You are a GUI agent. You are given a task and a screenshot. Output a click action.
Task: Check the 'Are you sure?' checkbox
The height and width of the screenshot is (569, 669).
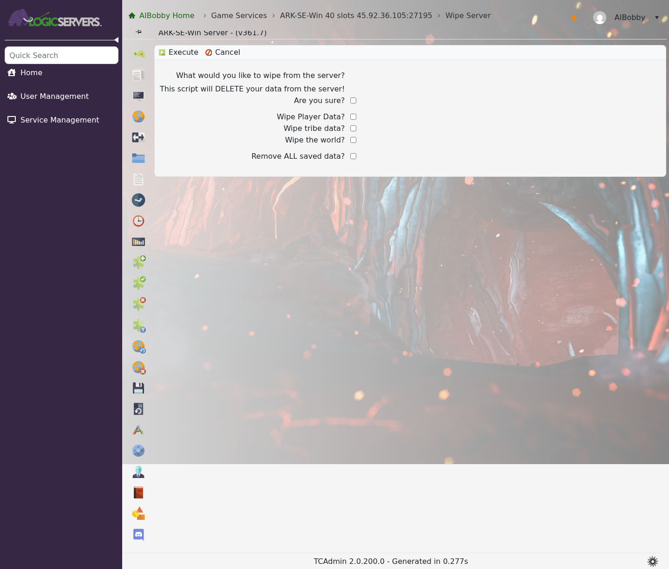(x=353, y=101)
